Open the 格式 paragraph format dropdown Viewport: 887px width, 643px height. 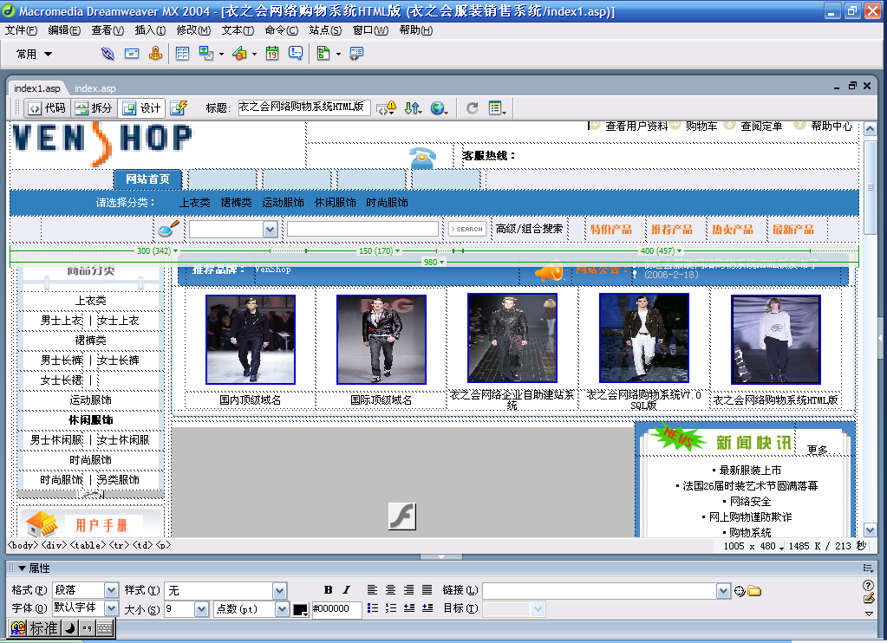pos(112,590)
